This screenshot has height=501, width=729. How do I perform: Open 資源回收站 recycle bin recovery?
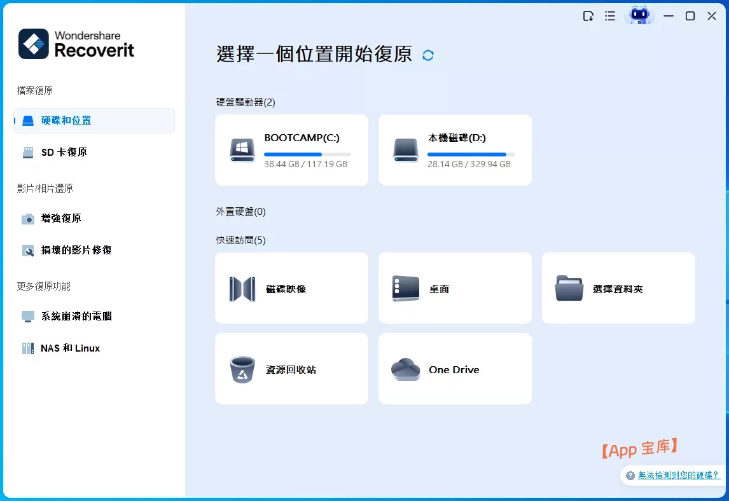tap(291, 369)
